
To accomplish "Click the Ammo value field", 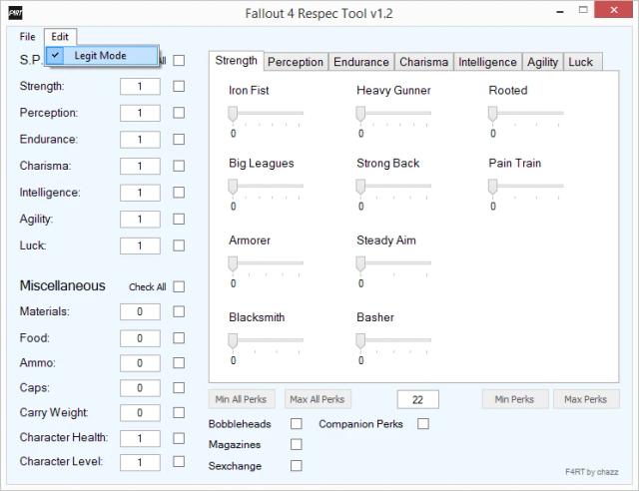I will click(x=140, y=363).
